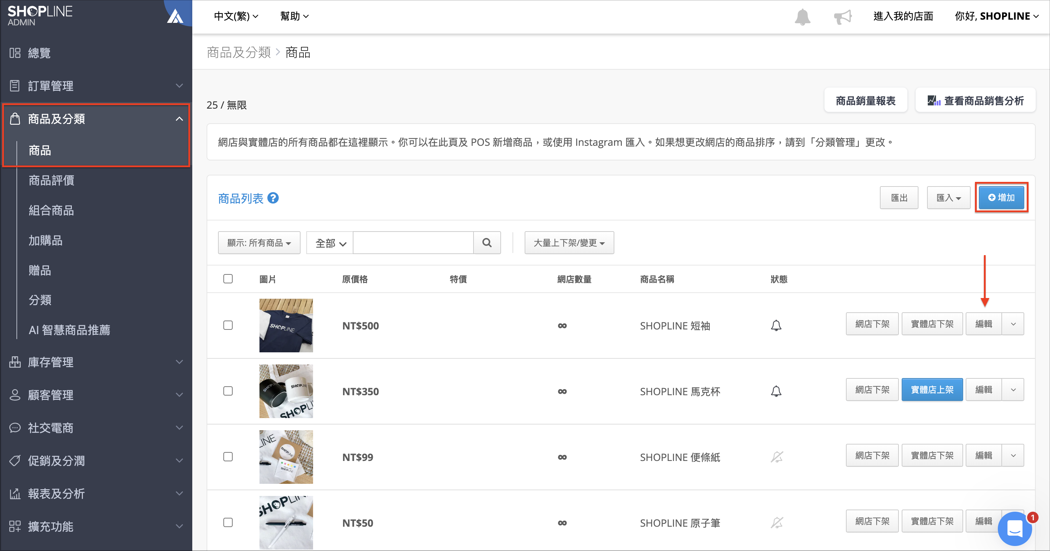Click 進入我的店面 link in header
1050x551 pixels.
[903, 16]
